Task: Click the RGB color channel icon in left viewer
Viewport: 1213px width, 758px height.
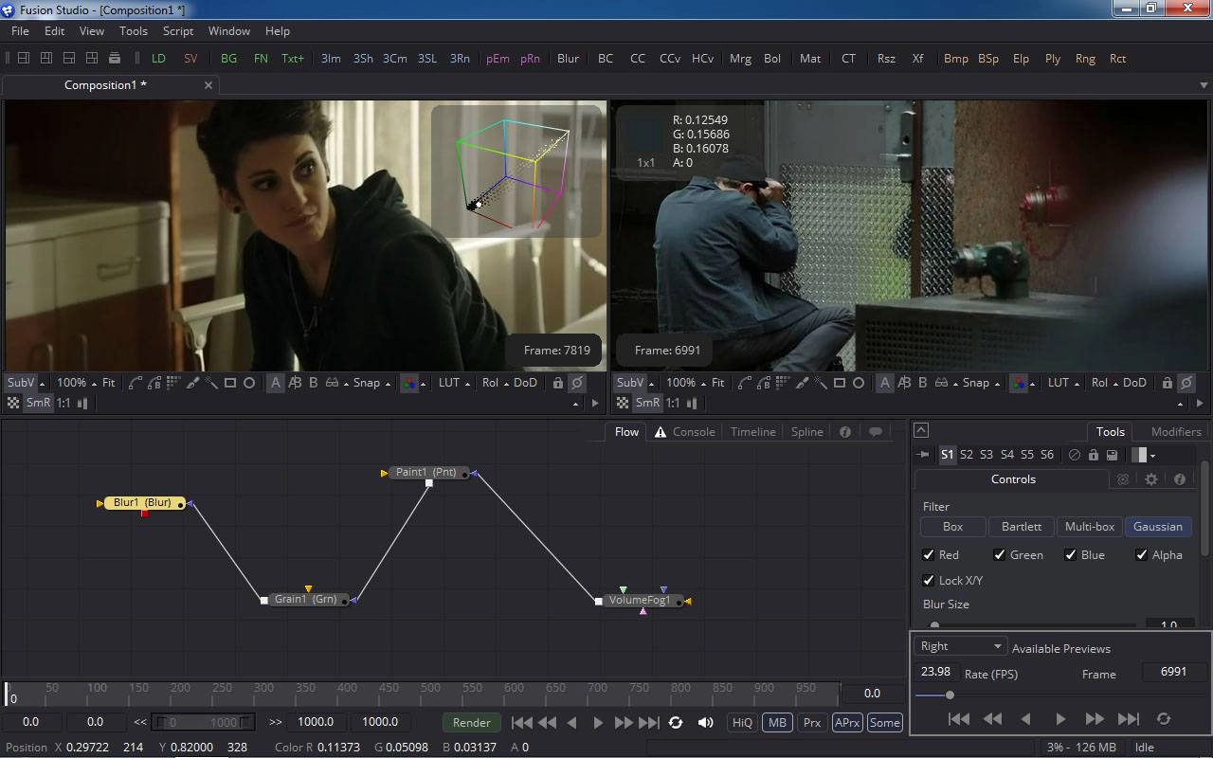Action: [x=409, y=383]
